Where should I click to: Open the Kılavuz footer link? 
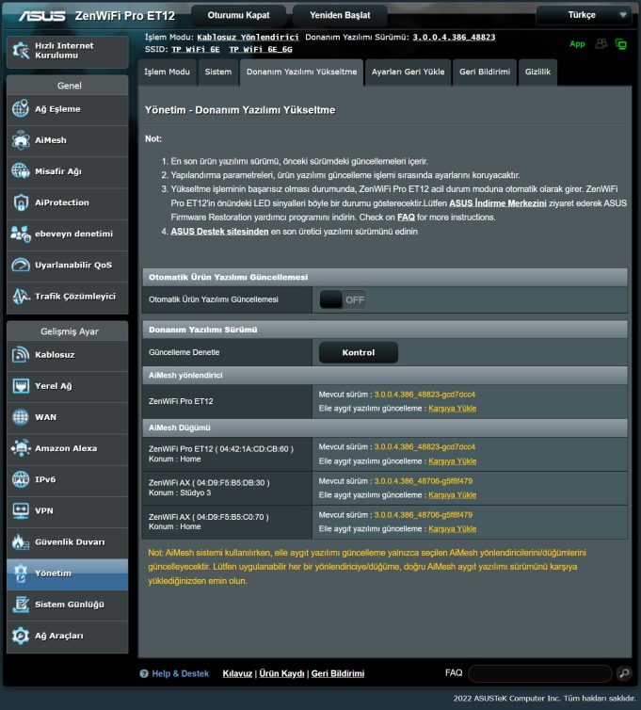click(237, 674)
